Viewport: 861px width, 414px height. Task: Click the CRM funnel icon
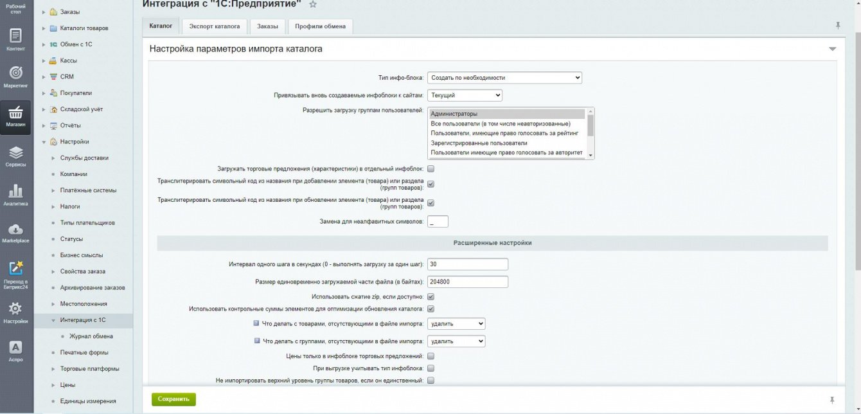(x=53, y=76)
